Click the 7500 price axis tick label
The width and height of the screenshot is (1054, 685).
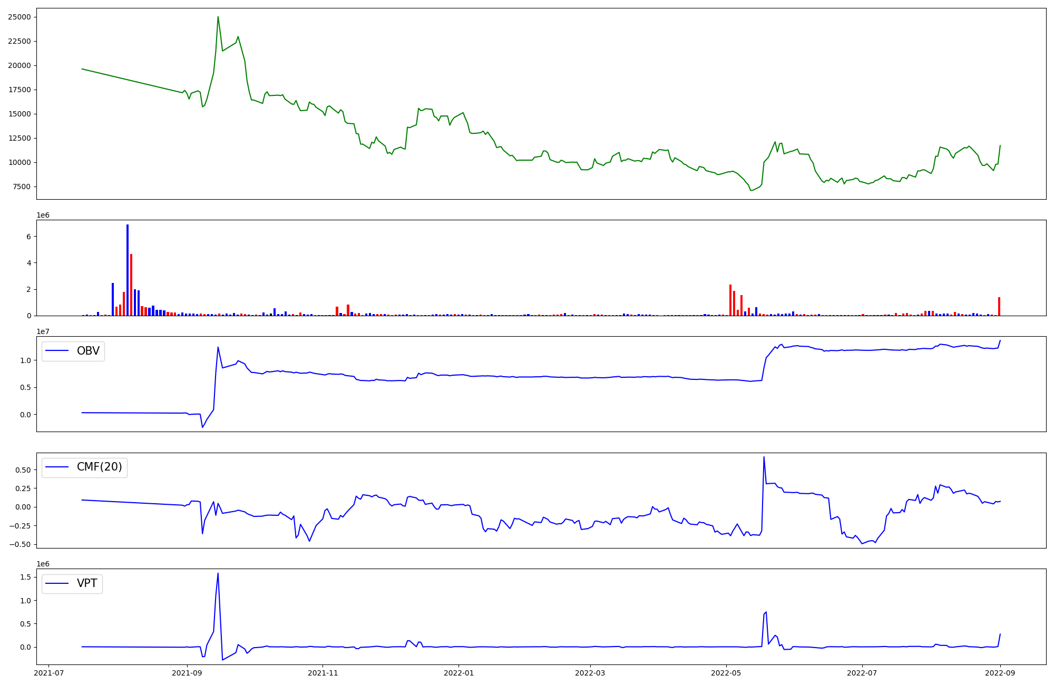22,187
